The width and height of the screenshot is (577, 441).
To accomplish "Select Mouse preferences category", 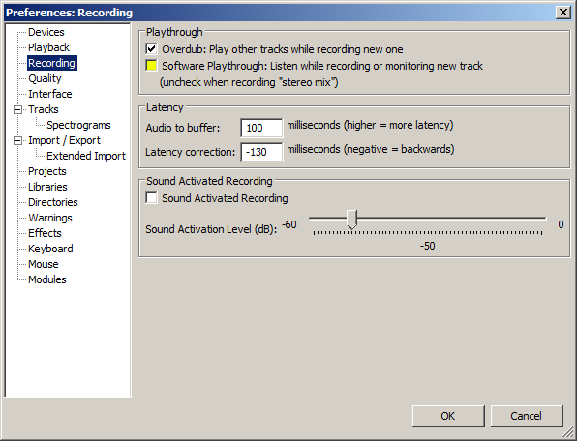I will 43,264.
